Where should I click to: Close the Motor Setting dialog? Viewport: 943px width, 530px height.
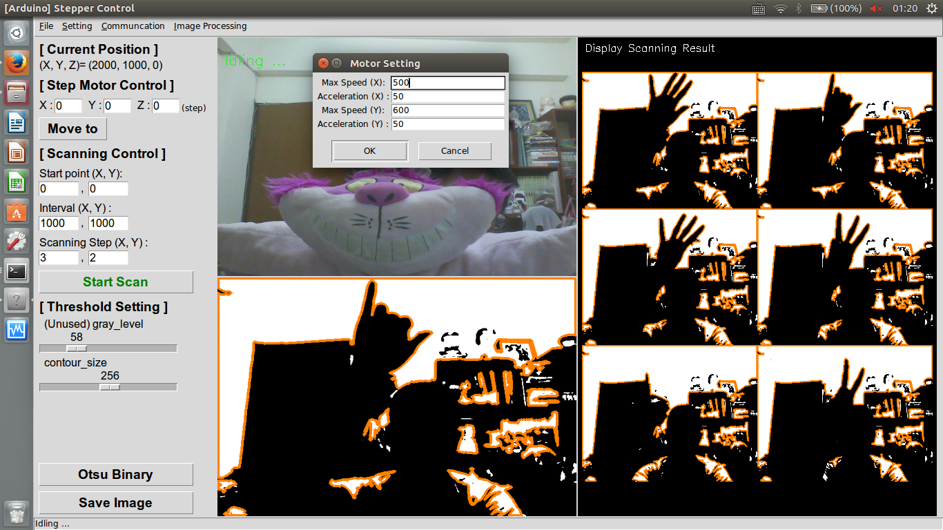coord(323,63)
